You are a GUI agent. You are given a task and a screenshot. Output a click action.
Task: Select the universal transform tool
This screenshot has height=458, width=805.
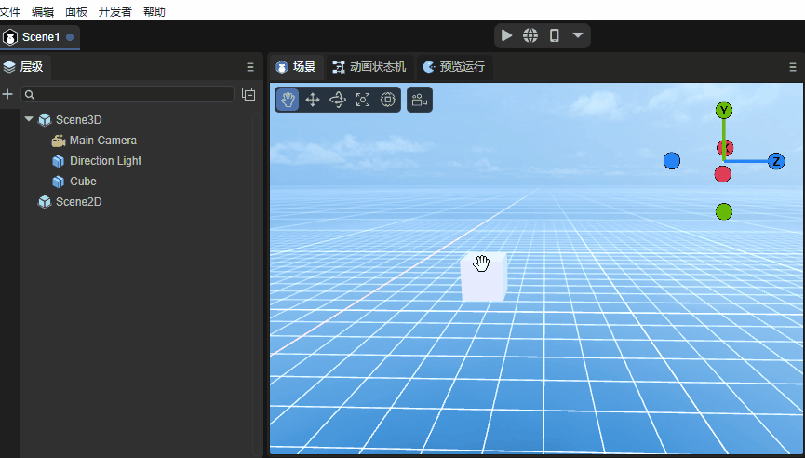[x=388, y=100]
